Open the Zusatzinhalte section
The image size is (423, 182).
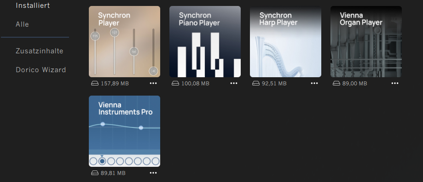click(40, 51)
